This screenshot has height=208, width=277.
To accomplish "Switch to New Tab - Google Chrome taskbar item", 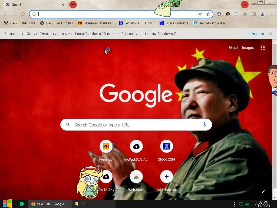I will coord(50,204).
